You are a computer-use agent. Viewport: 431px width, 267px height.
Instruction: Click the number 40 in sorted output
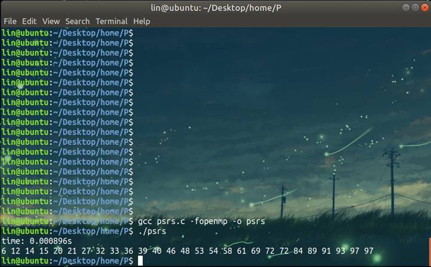[x=157, y=251]
